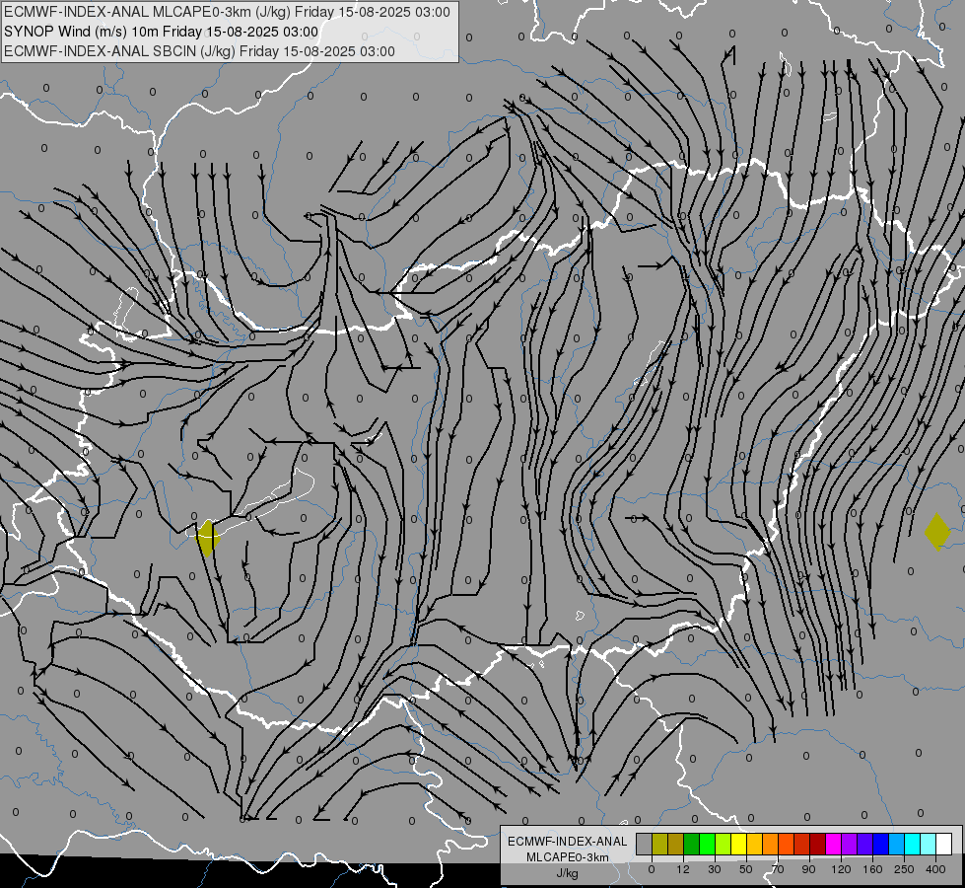The height and width of the screenshot is (888, 965).
Task: Click the magenta legend swatch
Action: 833,844
